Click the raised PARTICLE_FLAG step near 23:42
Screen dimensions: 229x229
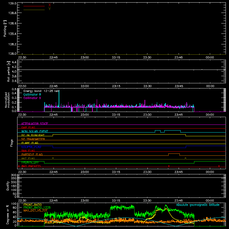point(174,154)
